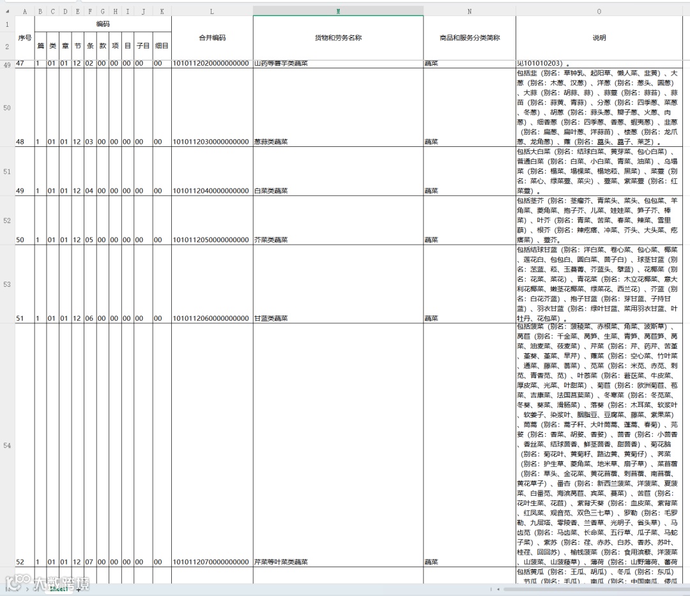Image resolution: width=690 pixels, height=596 pixels.
Task: Select row 51 header
Action: click(7, 172)
